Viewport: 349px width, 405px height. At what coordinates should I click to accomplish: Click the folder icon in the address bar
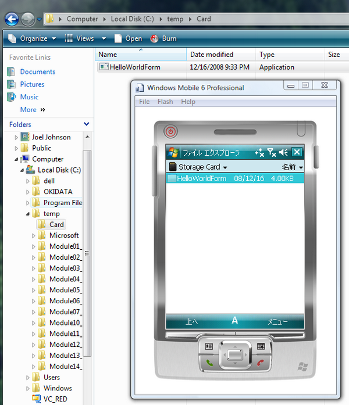49,19
